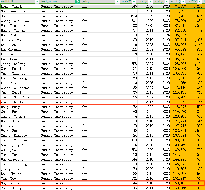This screenshot has width=205, height=190.
Task: Expand the rank column filter dropdown
Action: click(183, 2)
